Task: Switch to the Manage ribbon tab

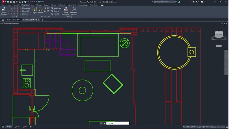Action: 39,5
